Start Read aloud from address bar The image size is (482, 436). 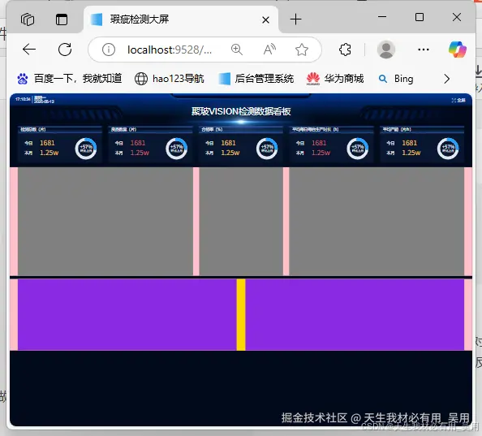[x=269, y=50]
